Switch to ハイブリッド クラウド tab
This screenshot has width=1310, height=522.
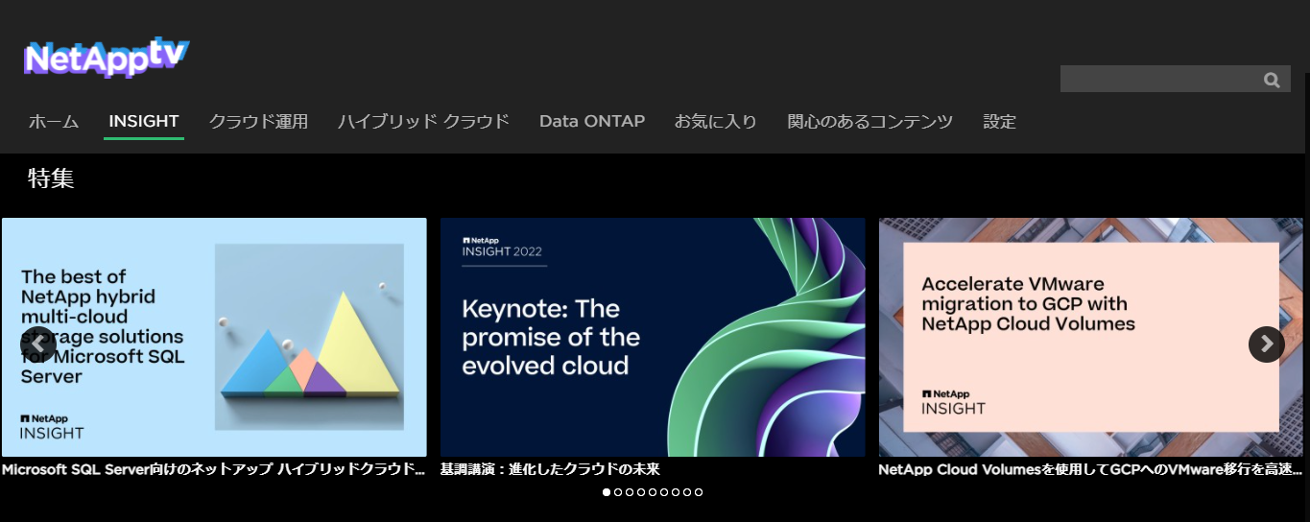click(x=423, y=122)
